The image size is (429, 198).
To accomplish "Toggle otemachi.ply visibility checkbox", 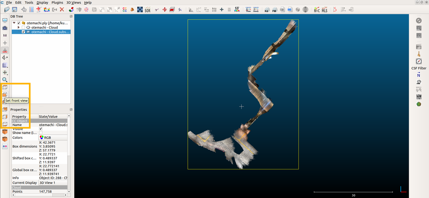I will pyautogui.click(x=19, y=23).
